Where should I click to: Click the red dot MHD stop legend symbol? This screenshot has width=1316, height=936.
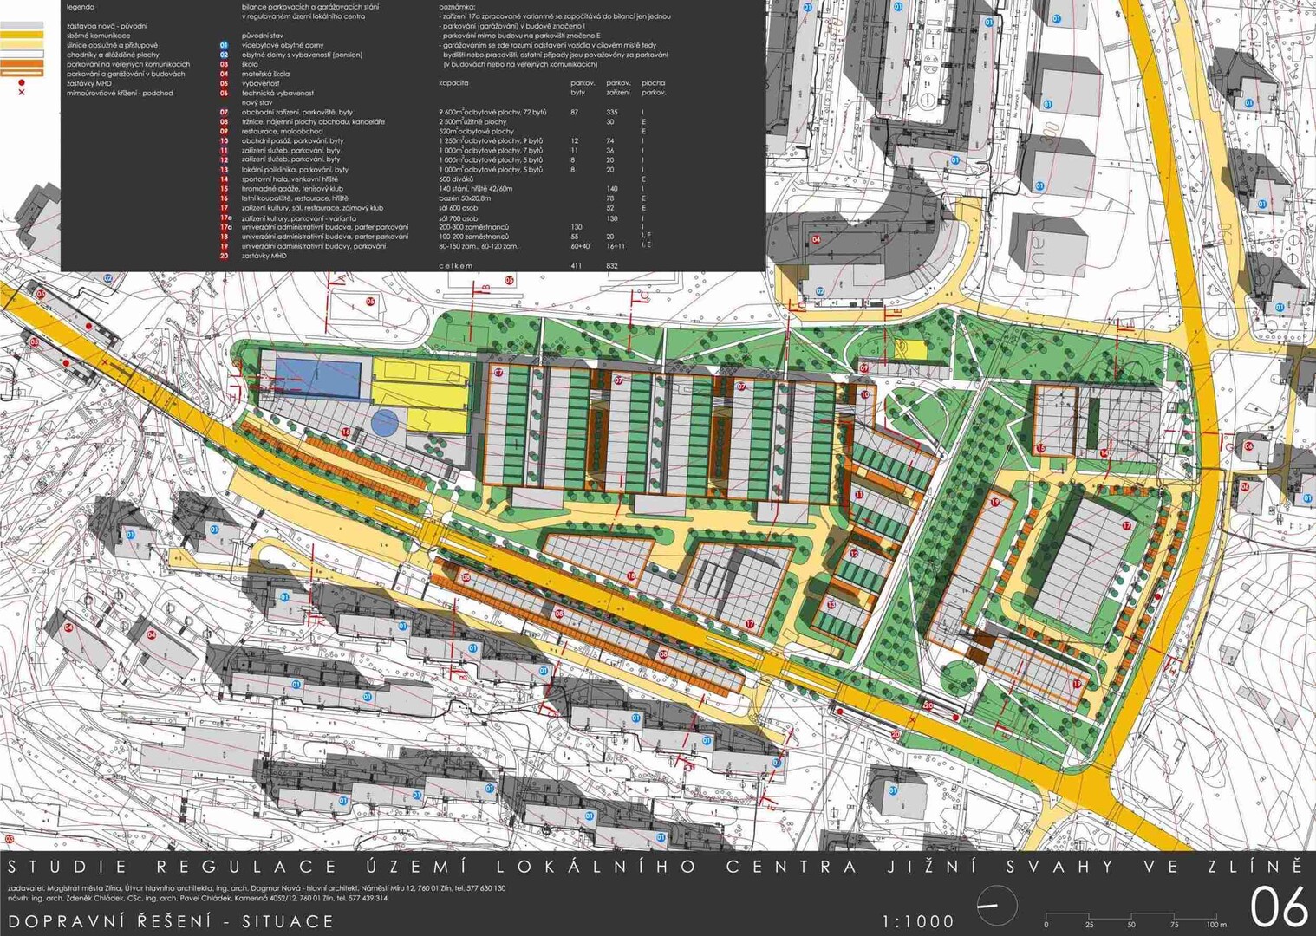22,83
